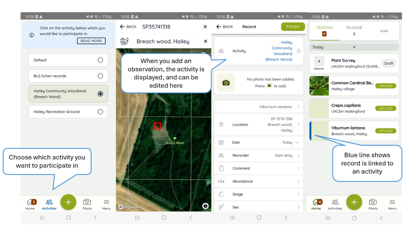Viewport: 409px width, 231px height.
Task: Open Photo tab in fourth screen
Action: (x=373, y=204)
